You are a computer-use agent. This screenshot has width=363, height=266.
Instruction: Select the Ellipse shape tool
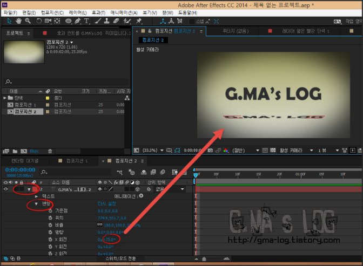pyautogui.click(x=68, y=21)
